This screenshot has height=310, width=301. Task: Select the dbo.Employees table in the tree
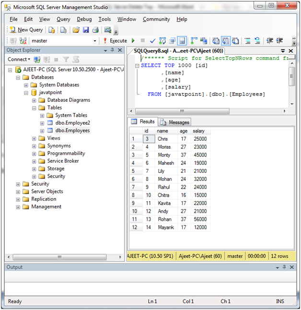pos(72,131)
